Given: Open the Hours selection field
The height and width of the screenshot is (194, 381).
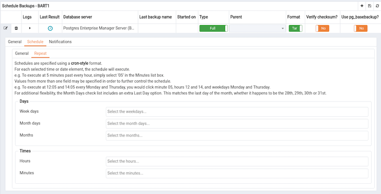Looking at the screenshot, I should [237, 161].
